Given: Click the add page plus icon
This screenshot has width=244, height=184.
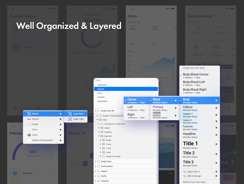Looking at the screenshot, I should tap(152, 80).
